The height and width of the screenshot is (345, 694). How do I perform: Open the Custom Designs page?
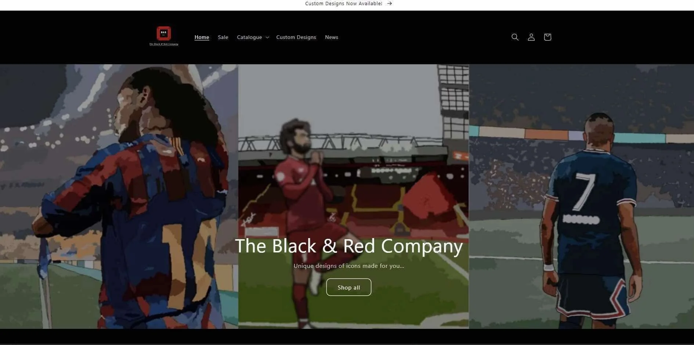pos(296,37)
